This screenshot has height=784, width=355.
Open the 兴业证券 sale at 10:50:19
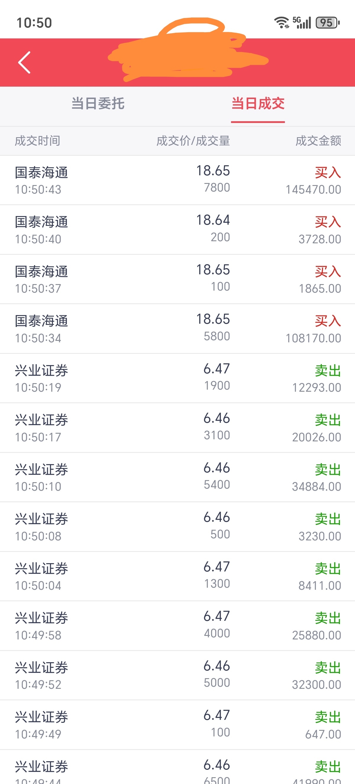tap(177, 378)
